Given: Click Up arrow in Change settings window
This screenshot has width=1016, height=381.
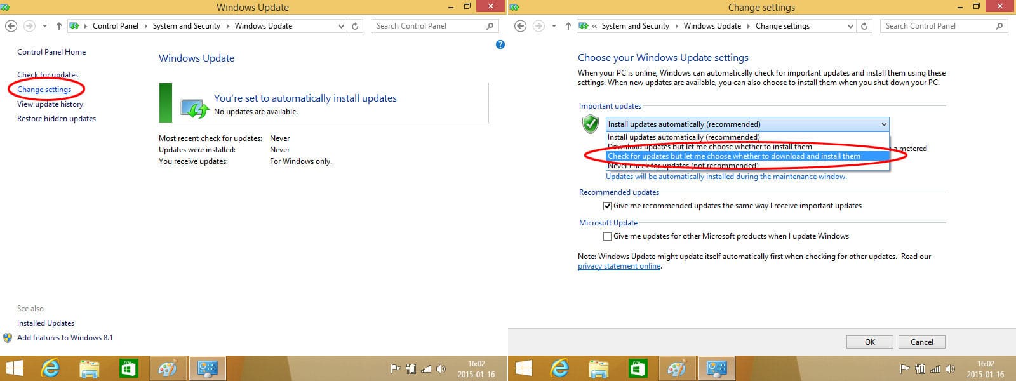Looking at the screenshot, I should (x=568, y=26).
